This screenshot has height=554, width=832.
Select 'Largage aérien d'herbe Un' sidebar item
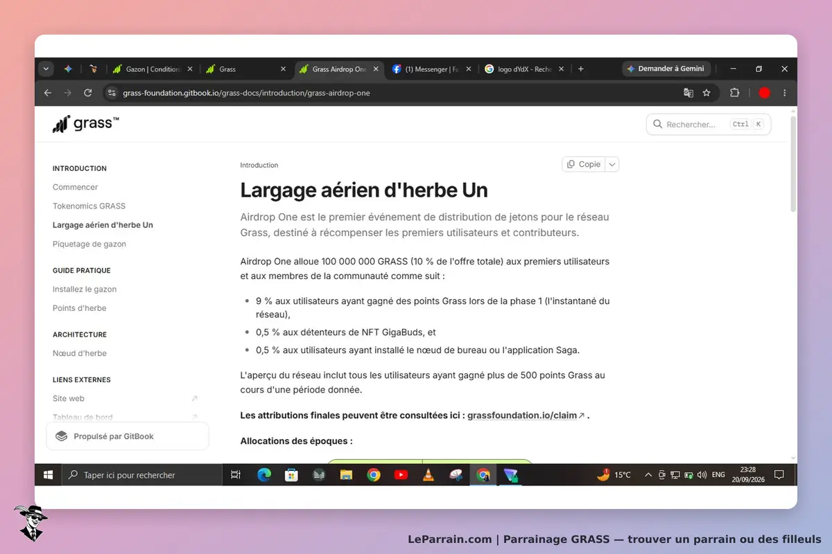(x=103, y=225)
